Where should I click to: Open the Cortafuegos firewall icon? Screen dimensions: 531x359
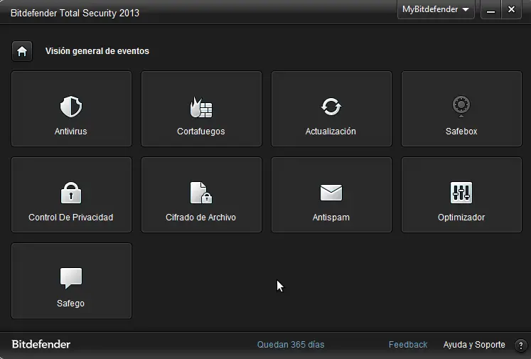coord(201,107)
